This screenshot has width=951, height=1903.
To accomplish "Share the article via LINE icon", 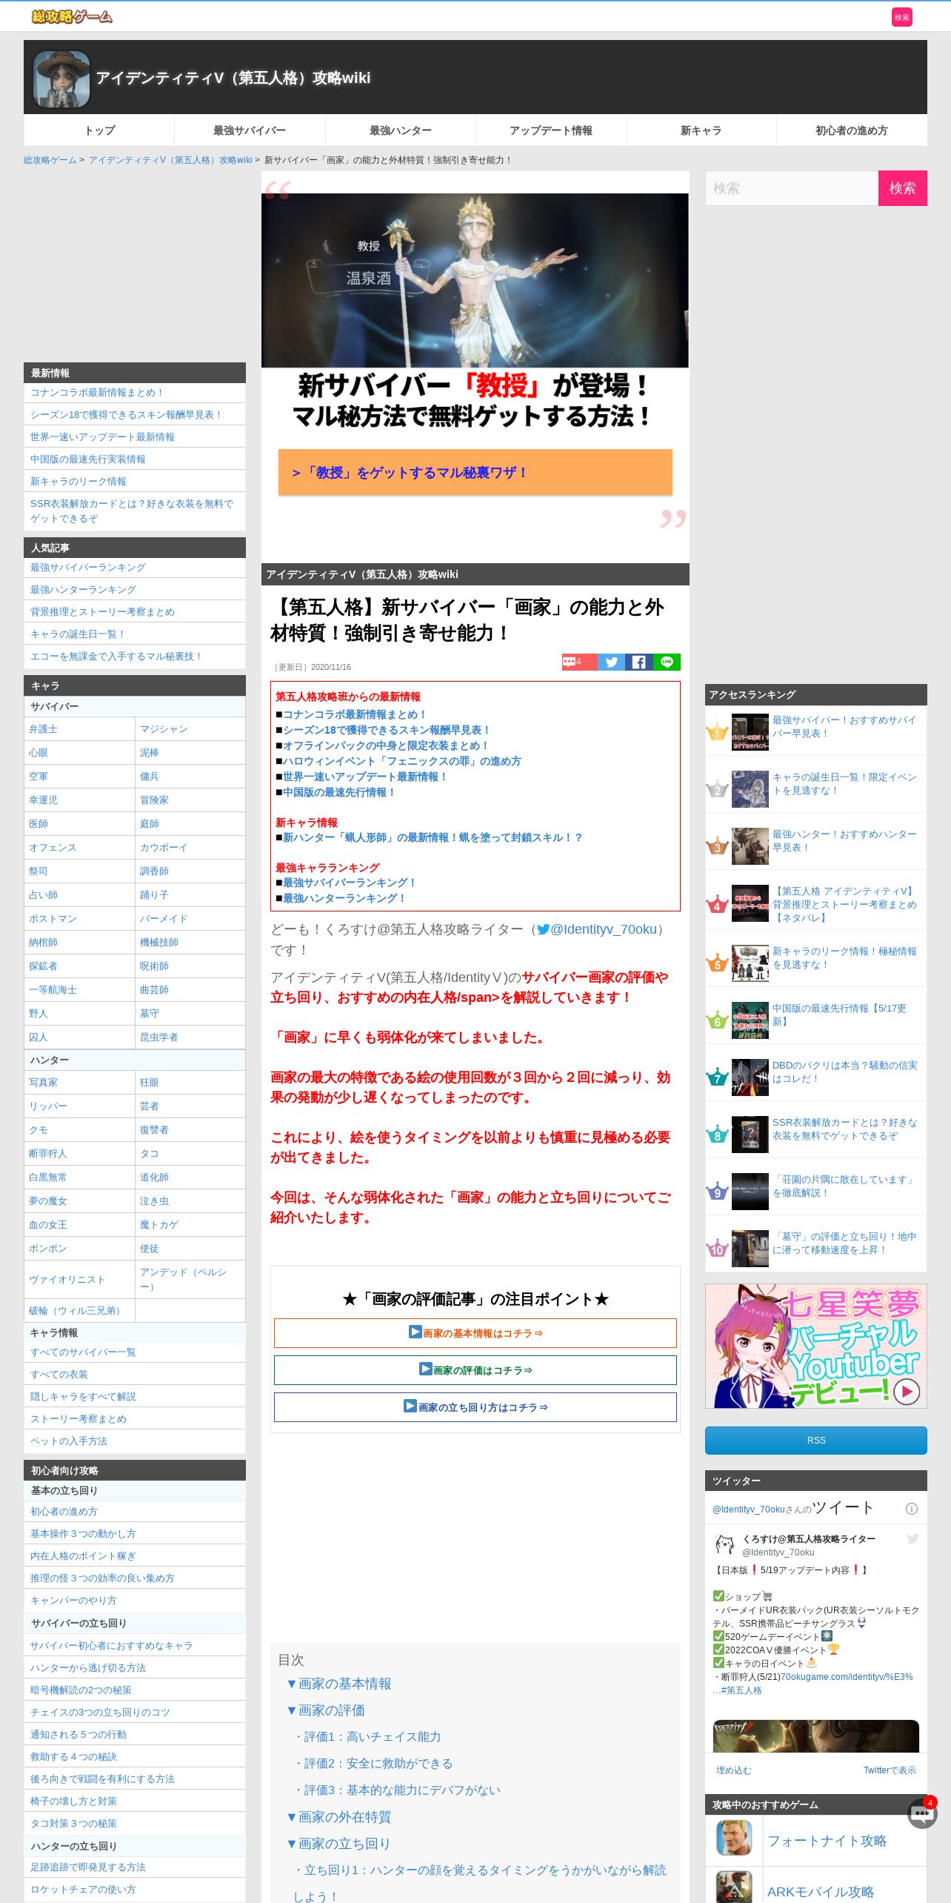I will [x=667, y=662].
